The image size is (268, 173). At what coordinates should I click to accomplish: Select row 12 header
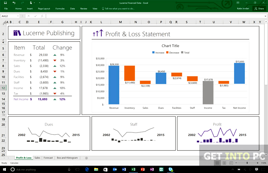point(3,88)
